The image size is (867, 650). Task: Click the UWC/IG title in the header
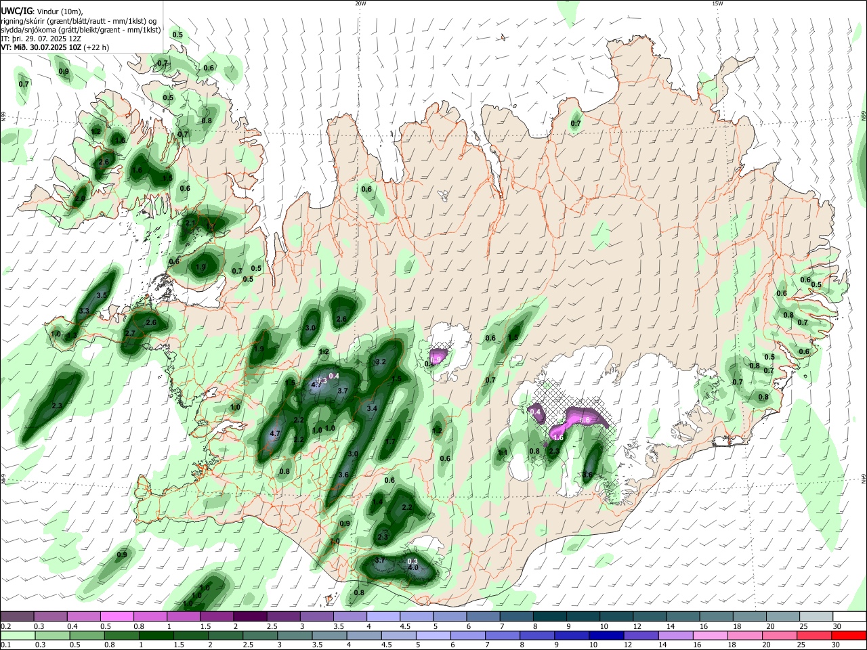(17, 12)
